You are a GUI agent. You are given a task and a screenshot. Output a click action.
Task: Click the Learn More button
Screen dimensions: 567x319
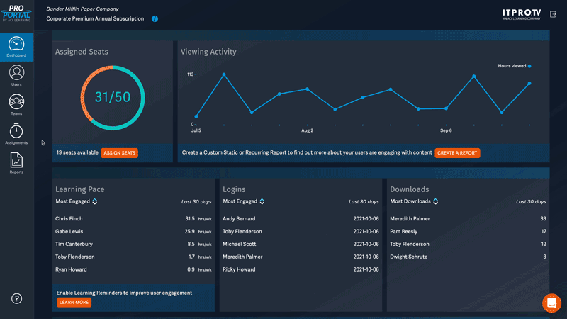(x=74, y=302)
